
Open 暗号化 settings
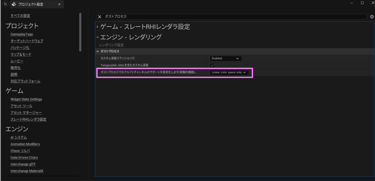[15, 68]
